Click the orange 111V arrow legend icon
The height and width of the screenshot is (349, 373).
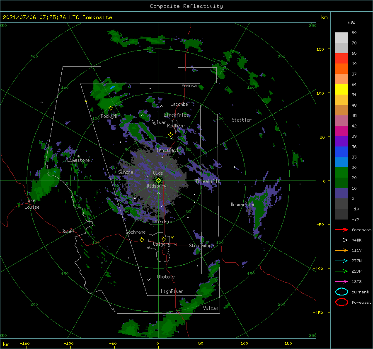342,250
